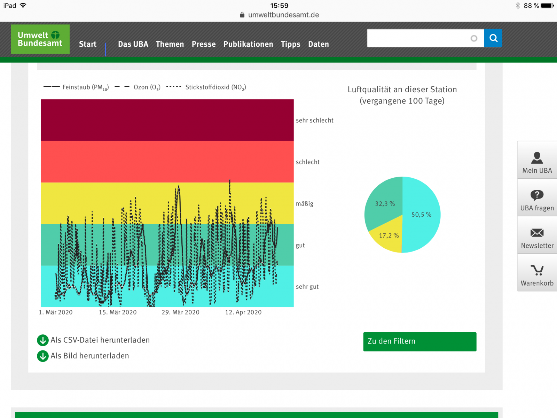This screenshot has height=418, width=557.
Task: Click the 17,2 % yellow pie slice
Action: coord(389,236)
